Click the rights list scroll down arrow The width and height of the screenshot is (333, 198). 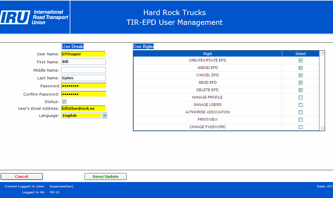[x=322, y=128]
